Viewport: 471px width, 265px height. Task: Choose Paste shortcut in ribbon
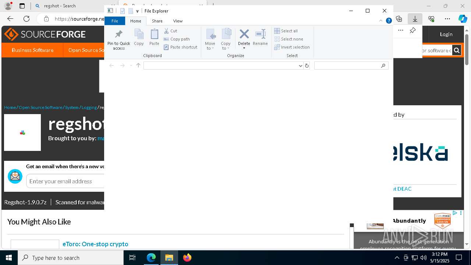coord(181,47)
